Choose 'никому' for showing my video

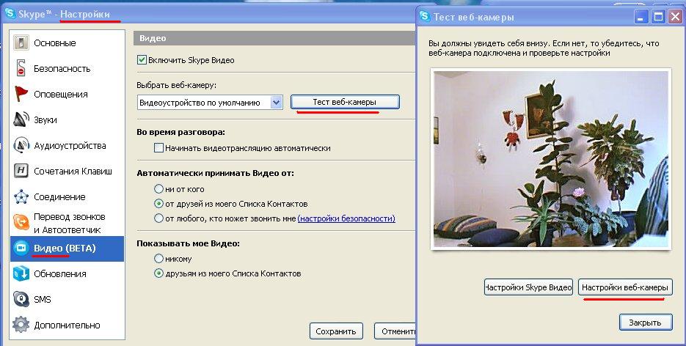tap(158, 259)
